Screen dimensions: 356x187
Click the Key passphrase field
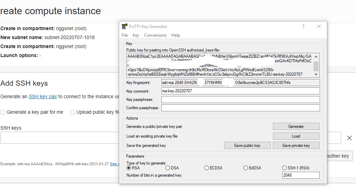pos(240,100)
